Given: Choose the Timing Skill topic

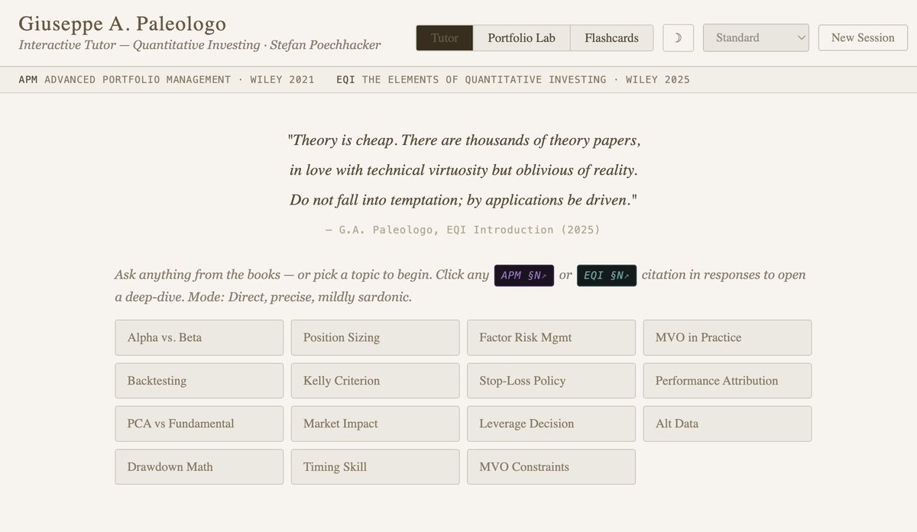Looking at the screenshot, I should click(x=375, y=467).
